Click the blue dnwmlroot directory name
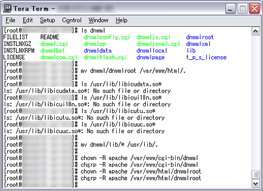This screenshot has width=263, height=191. [200, 37]
